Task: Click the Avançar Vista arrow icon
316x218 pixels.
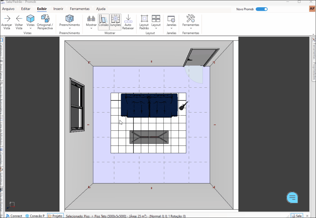Action: click(7, 18)
